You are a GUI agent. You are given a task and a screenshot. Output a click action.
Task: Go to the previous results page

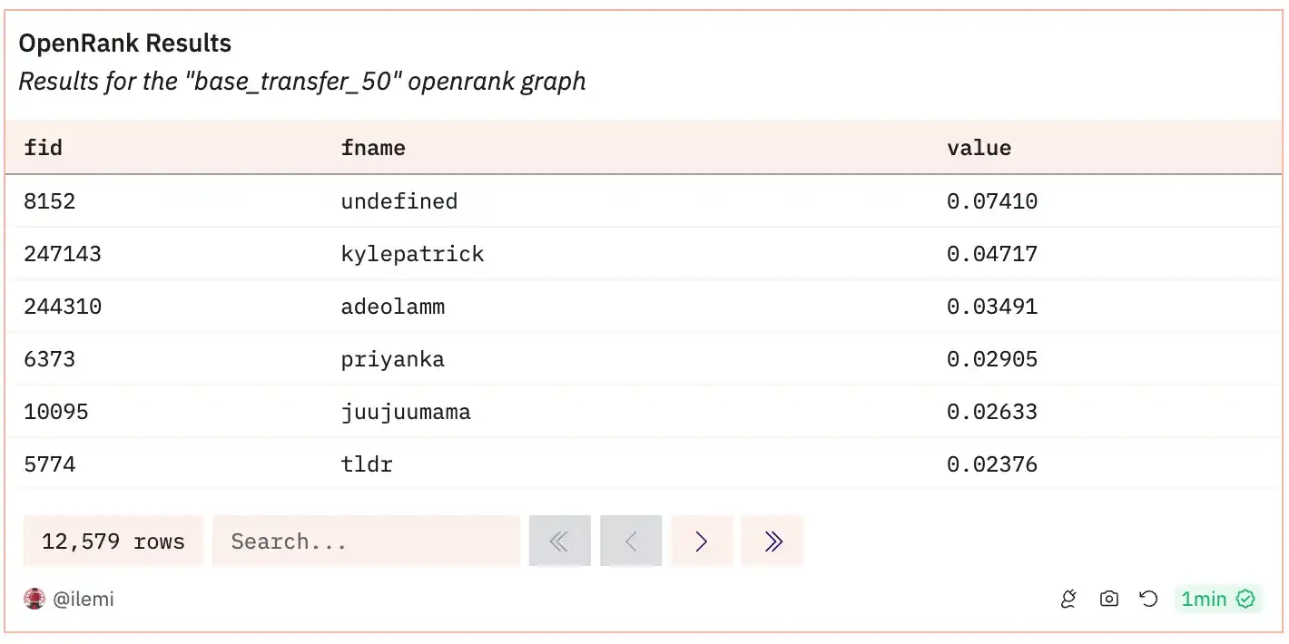click(x=631, y=542)
